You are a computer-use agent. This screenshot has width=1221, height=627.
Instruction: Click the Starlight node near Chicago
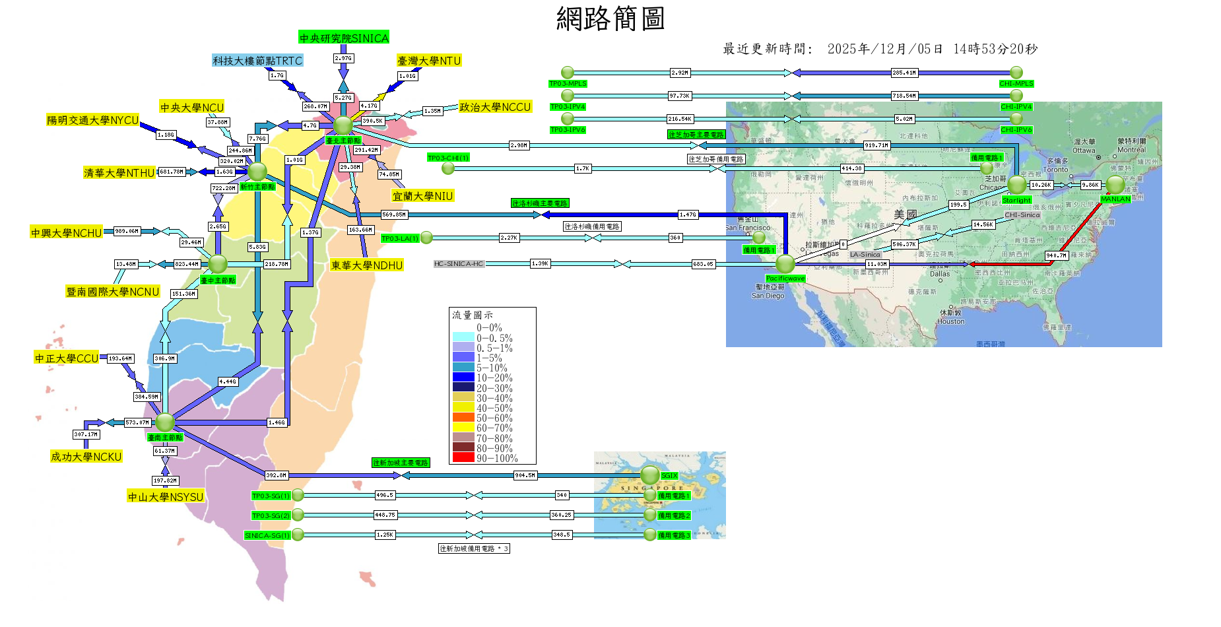point(1016,185)
